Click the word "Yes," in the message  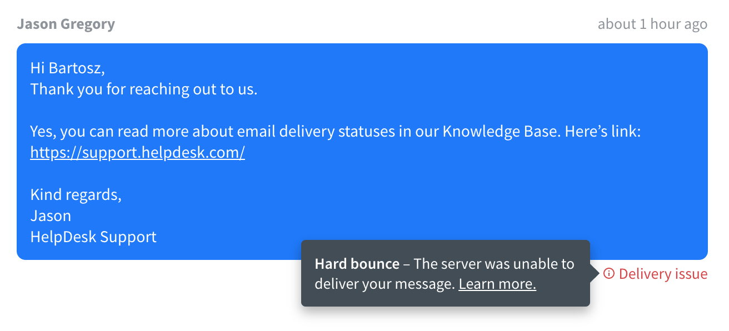[x=43, y=132]
